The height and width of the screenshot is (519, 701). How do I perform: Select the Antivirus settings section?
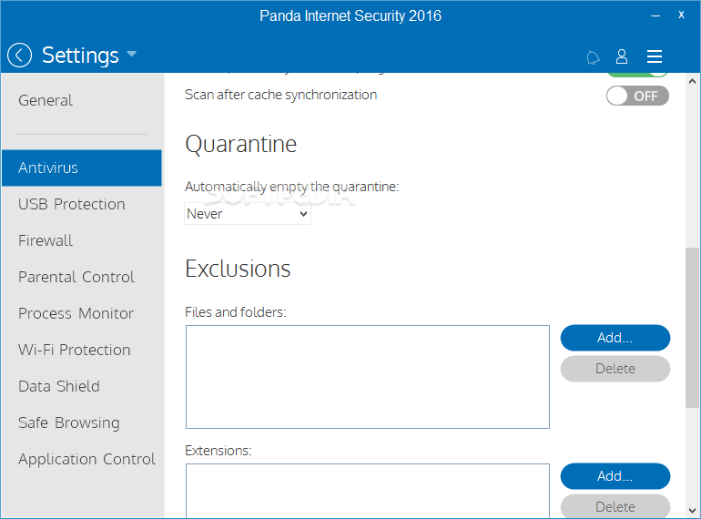(82, 168)
